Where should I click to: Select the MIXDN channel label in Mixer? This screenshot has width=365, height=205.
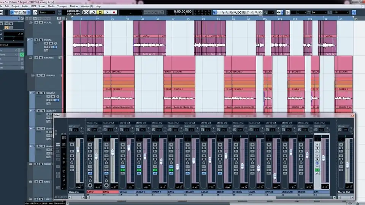coord(305,192)
